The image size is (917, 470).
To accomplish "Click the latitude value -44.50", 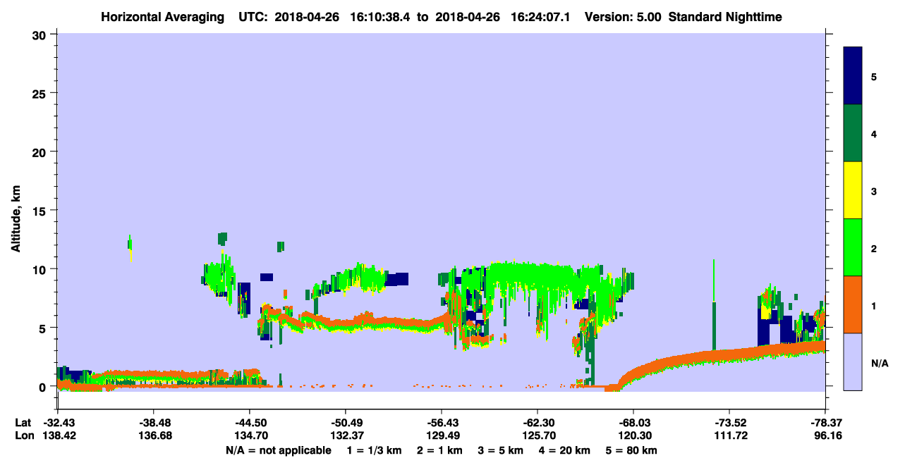I will point(249,423).
